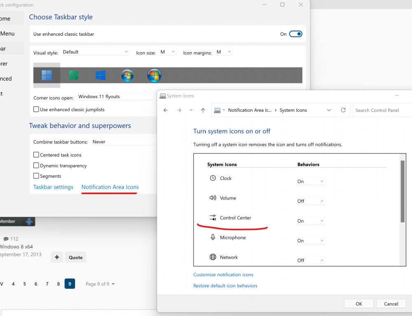Pick the Windows 7 orb taskbar style

tap(127, 75)
